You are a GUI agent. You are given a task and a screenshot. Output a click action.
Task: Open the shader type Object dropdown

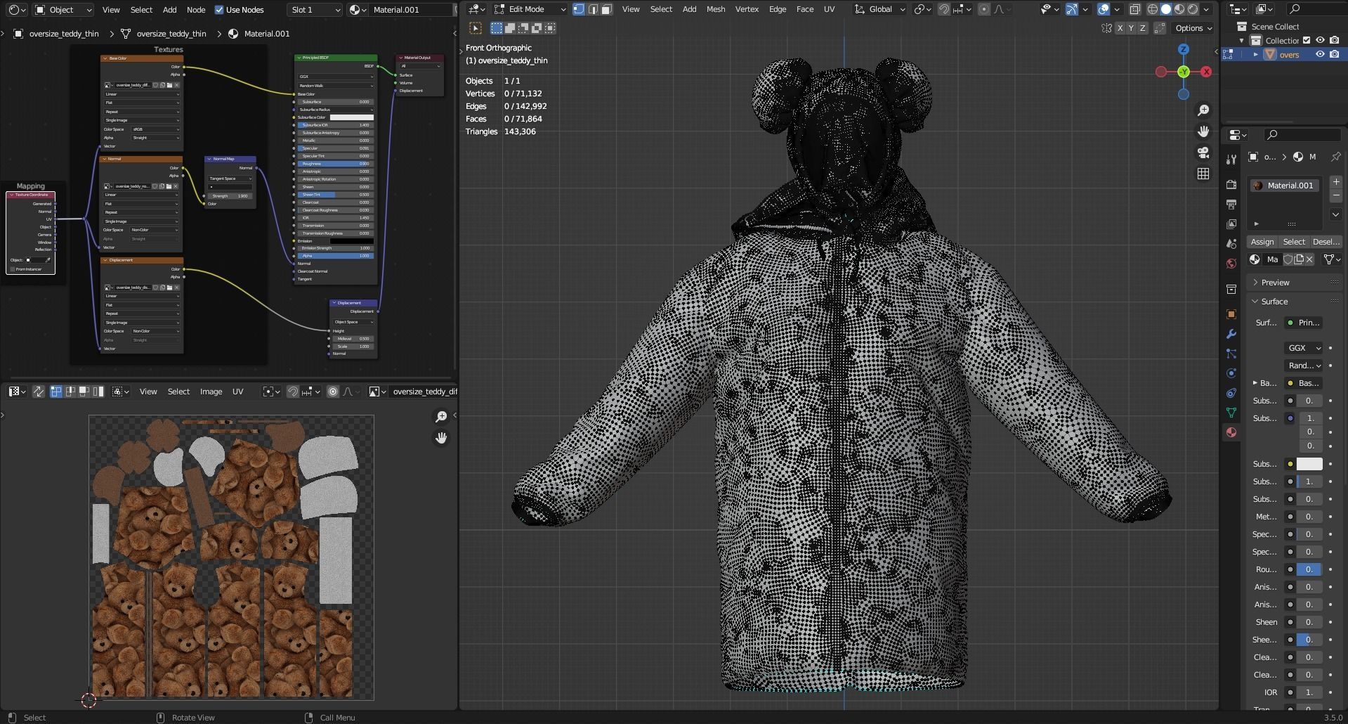[x=63, y=10]
